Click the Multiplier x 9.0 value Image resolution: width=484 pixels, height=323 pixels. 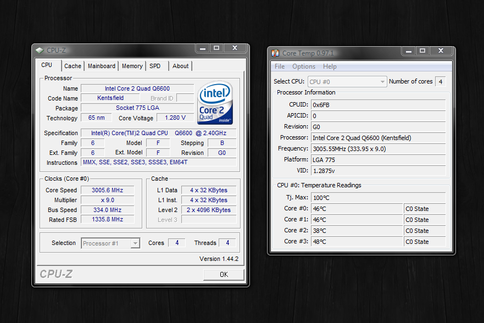click(x=108, y=200)
